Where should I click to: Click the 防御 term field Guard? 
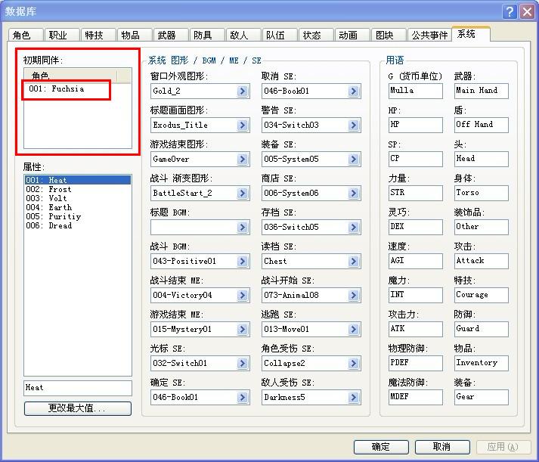click(482, 330)
